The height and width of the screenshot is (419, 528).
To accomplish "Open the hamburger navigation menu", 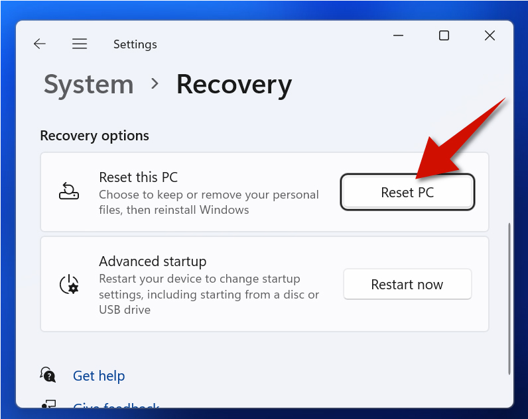I will (x=80, y=44).
